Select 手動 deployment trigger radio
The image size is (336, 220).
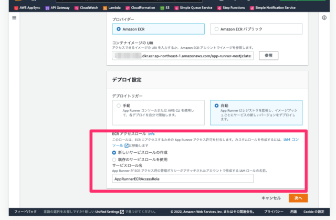(119, 106)
